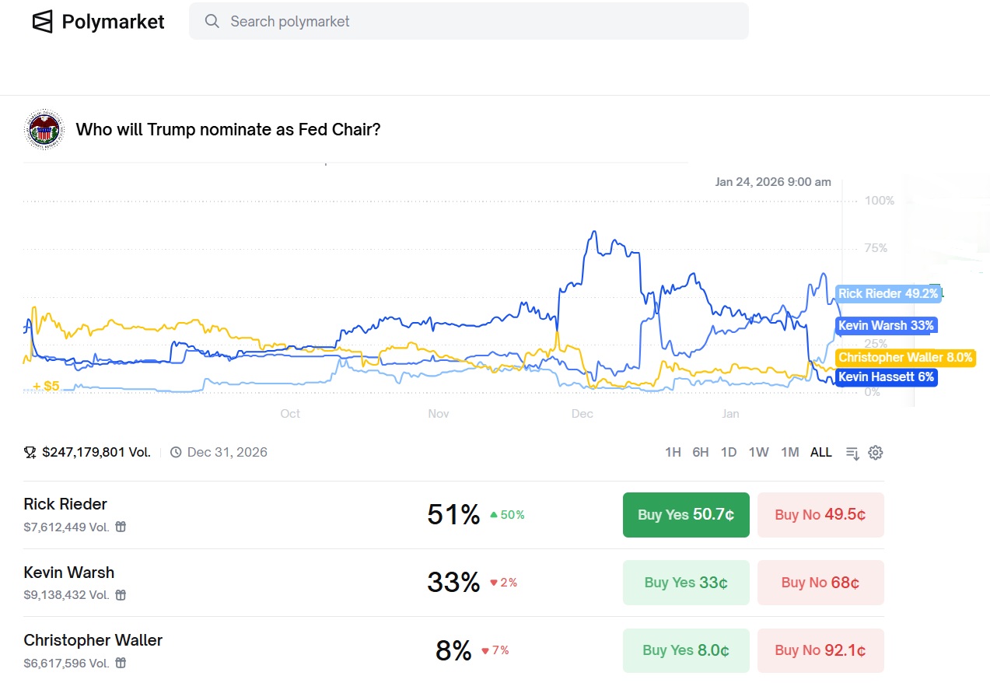This screenshot has height=683, width=990.
Task: Click the gift icon beside Kevin Warsh volume
Action: (121, 595)
